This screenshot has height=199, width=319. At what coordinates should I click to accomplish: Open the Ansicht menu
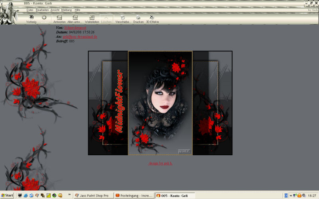coord(55,10)
